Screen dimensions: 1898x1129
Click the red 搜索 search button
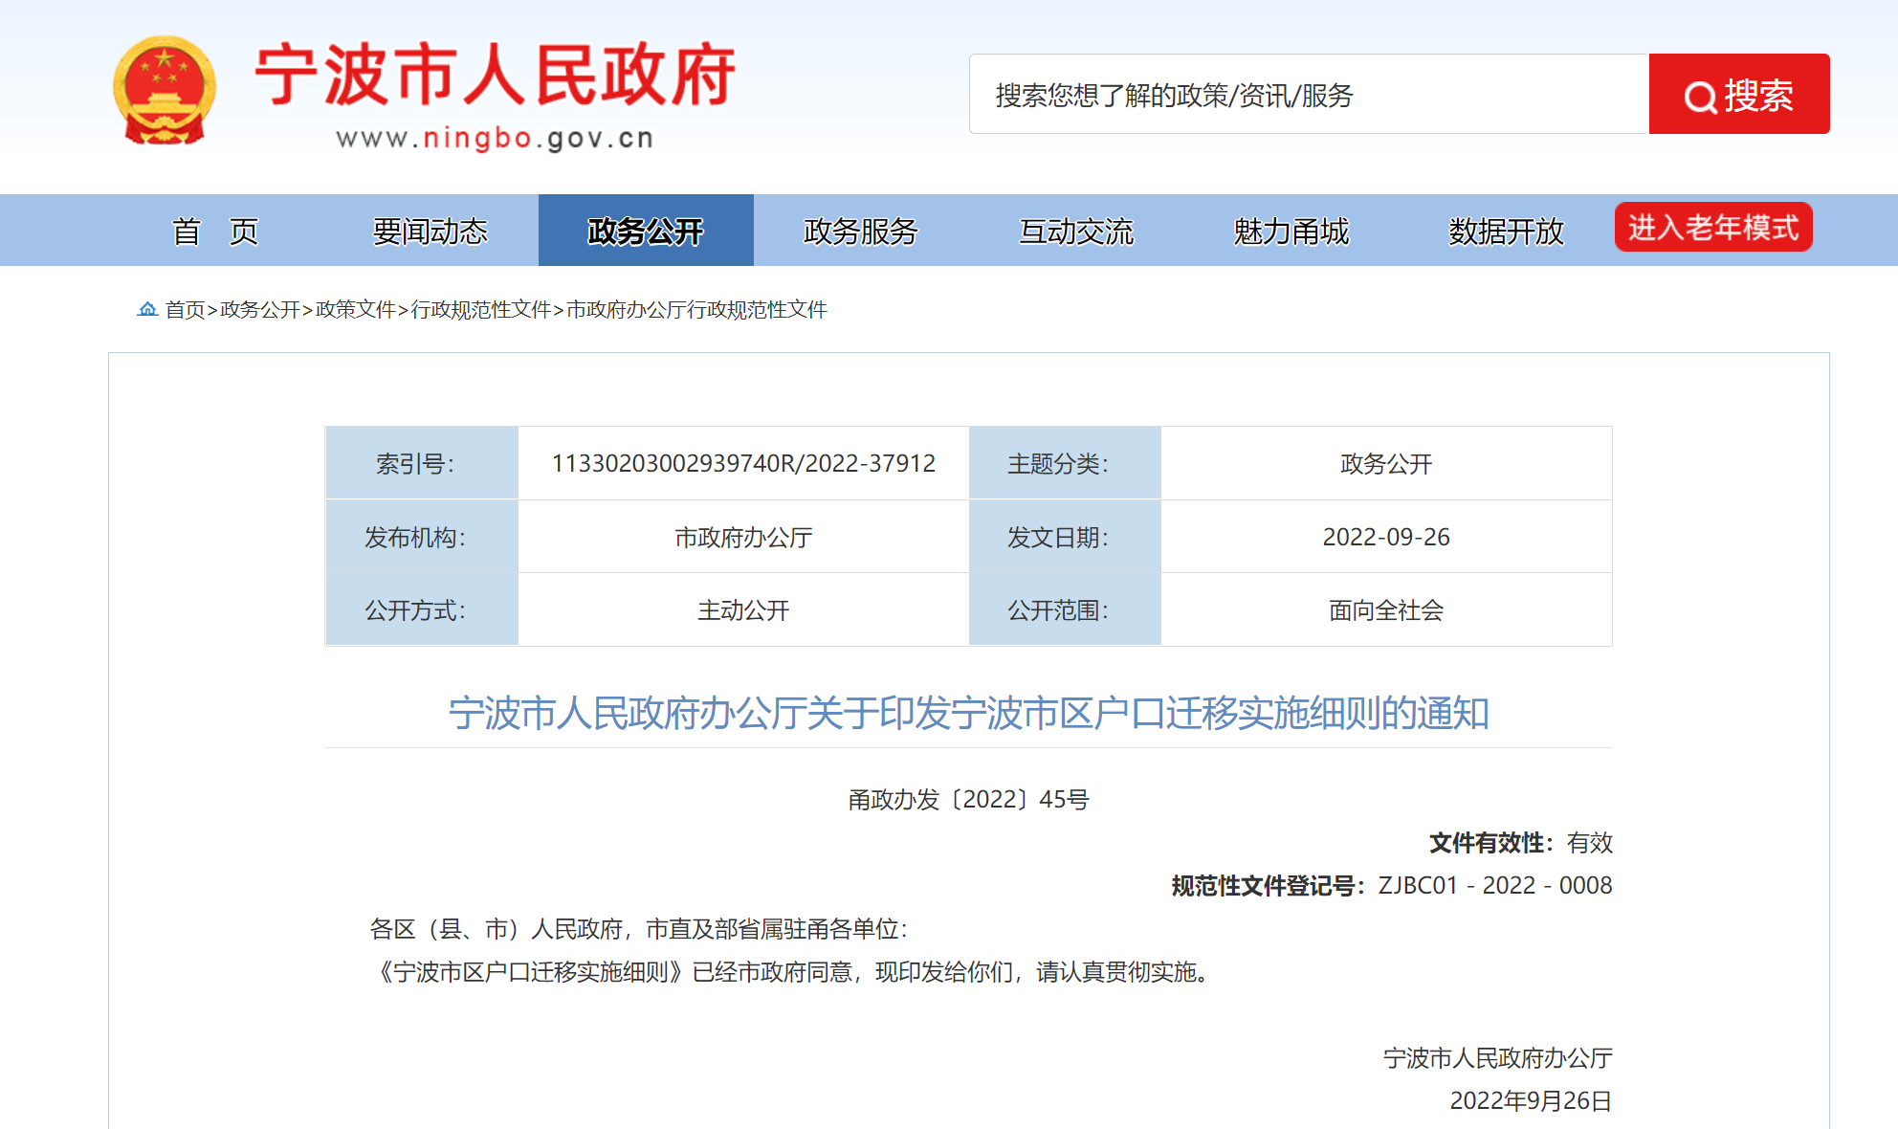coord(1738,94)
